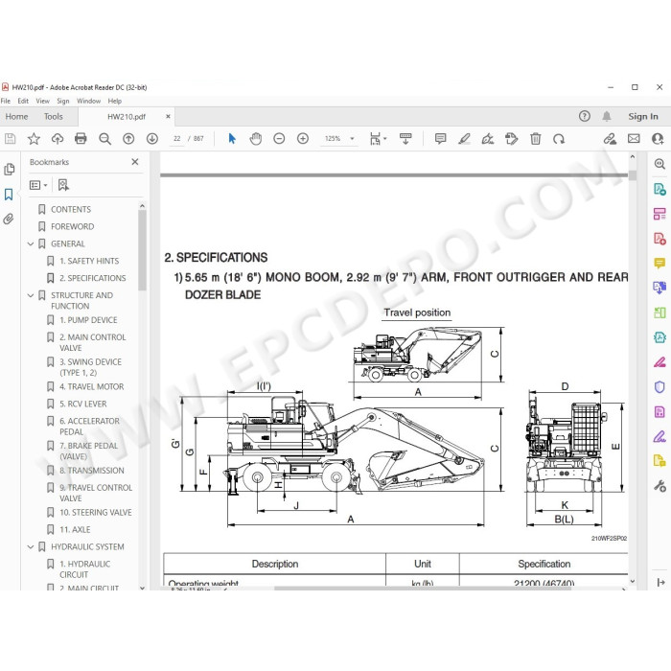671x671 pixels.
Task: Add a sticky note comment
Action: click(440, 139)
